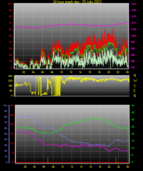Screen dimensions: 143x171
Task: Click the yellow 360 wind direction label
Action: 10,76
